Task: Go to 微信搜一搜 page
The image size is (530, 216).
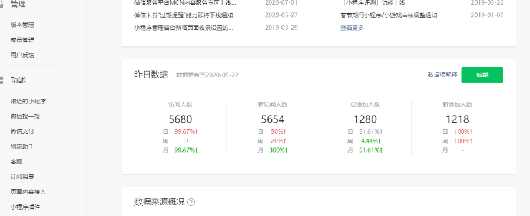Action: tap(25, 116)
